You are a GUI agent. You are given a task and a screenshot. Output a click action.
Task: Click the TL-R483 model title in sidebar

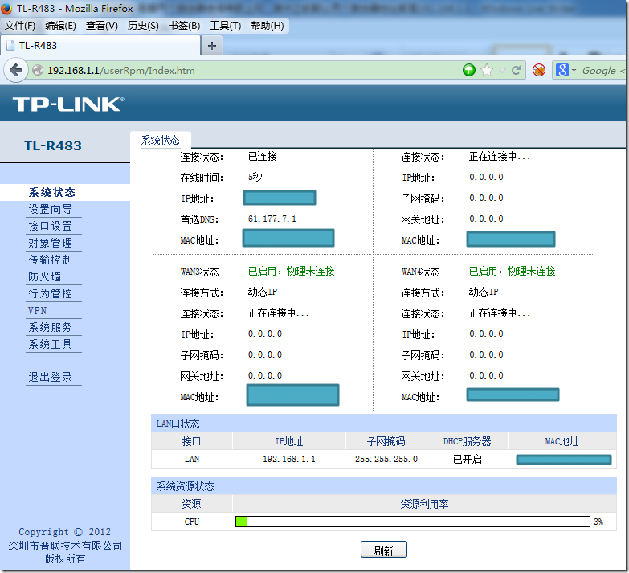53,146
